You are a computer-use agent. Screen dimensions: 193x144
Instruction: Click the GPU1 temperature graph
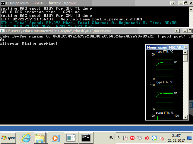[x=165, y=67]
